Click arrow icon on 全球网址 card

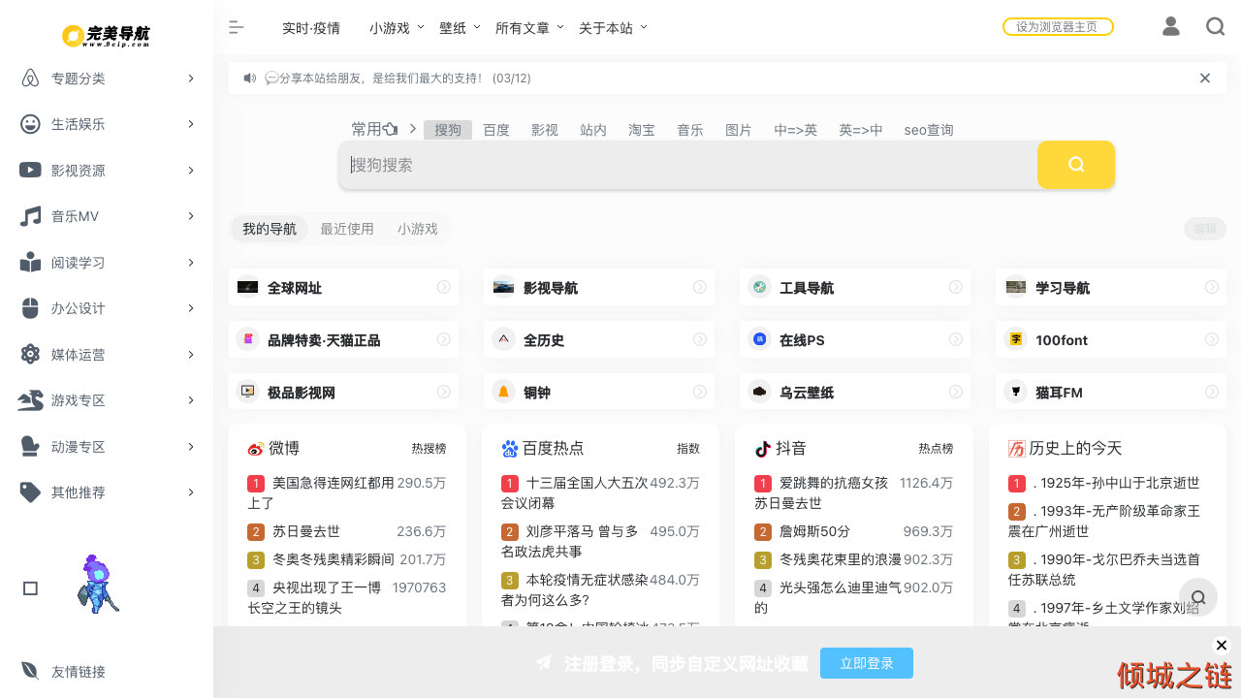(443, 287)
